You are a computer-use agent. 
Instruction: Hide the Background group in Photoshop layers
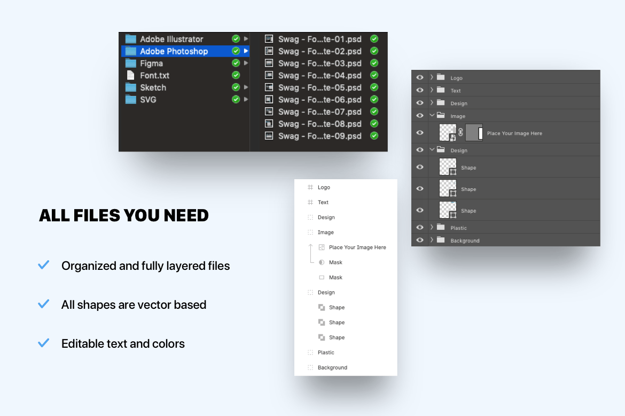click(x=420, y=240)
